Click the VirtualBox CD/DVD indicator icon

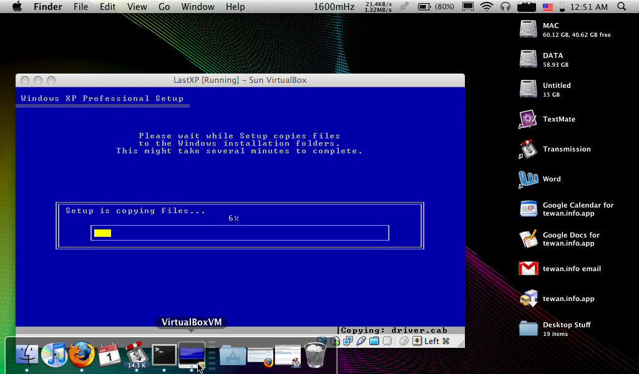pos(335,341)
